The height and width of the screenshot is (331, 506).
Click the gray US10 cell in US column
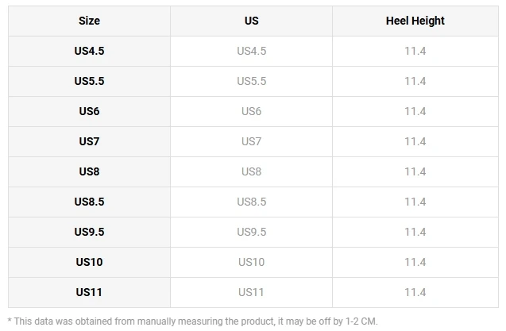tap(251, 262)
